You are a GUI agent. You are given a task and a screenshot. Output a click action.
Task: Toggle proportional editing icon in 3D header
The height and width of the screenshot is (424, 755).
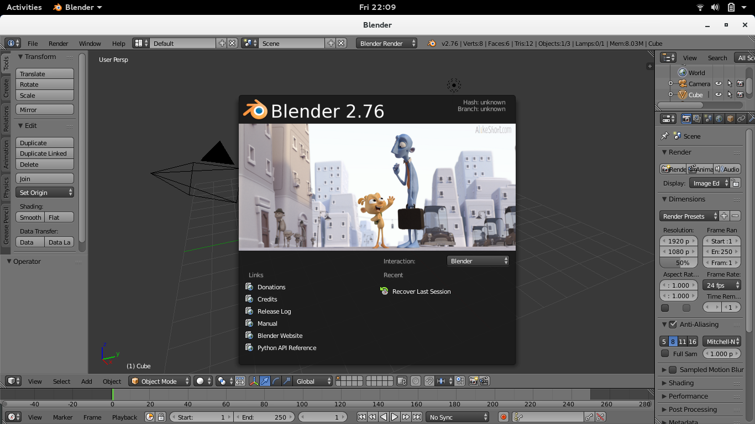tap(415, 381)
